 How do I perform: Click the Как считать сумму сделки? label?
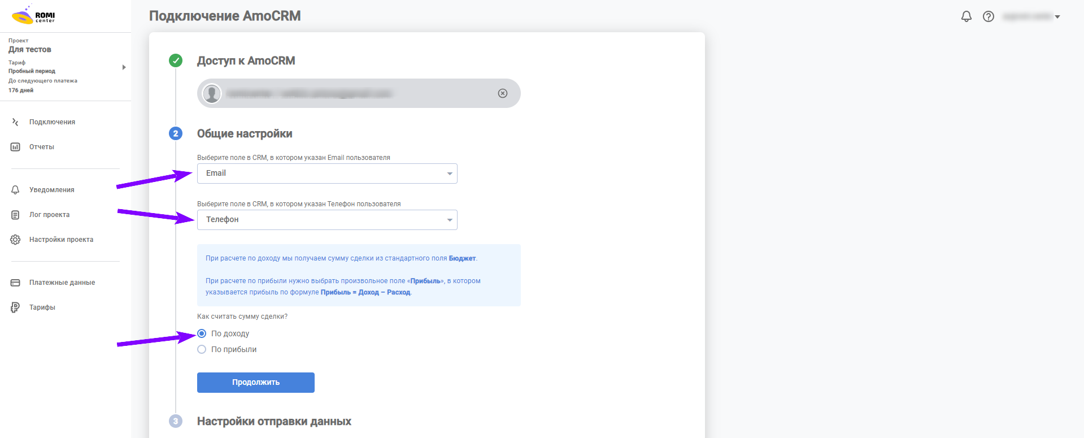point(242,316)
